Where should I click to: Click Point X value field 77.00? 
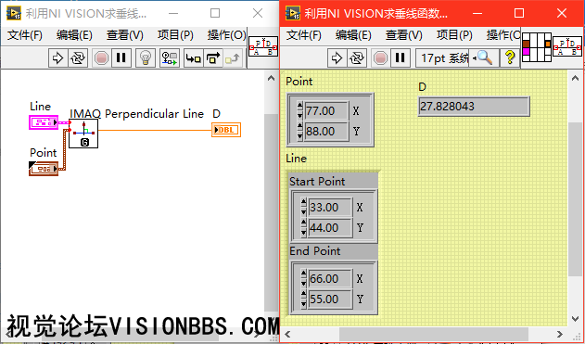[x=327, y=111]
